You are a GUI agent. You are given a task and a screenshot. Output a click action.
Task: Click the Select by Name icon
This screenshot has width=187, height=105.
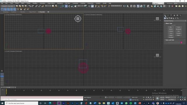click(56, 6)
